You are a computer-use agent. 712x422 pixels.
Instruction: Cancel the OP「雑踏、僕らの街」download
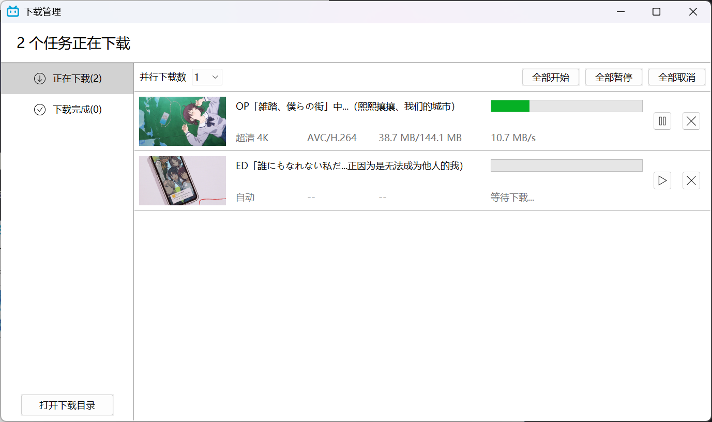pyautogui.click(x=691, y=120)
